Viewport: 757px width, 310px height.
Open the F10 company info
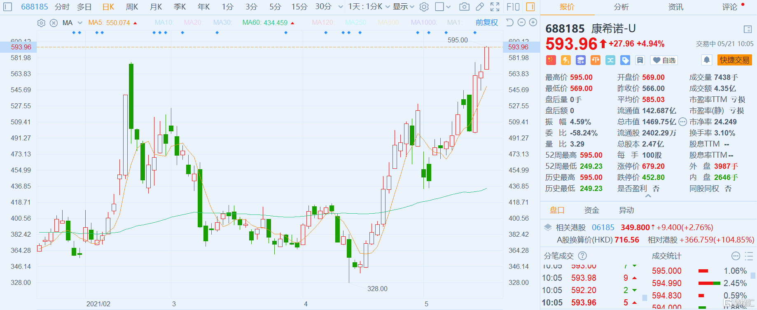(513, 7)
